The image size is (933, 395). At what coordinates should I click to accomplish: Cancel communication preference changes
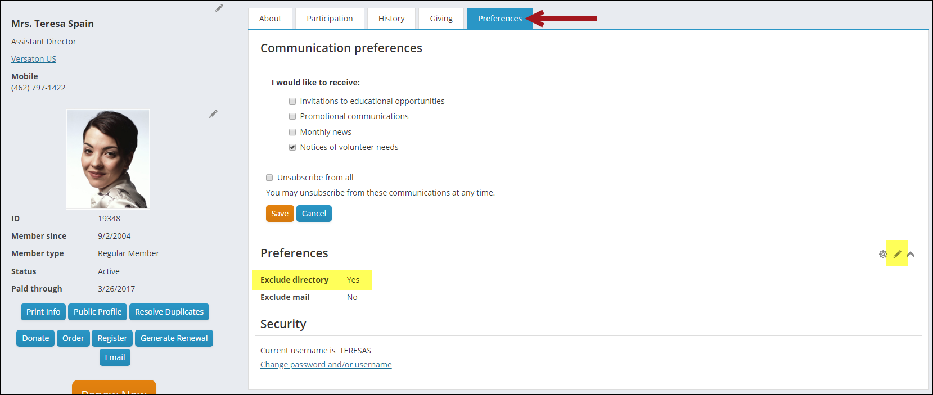[314, 214]
